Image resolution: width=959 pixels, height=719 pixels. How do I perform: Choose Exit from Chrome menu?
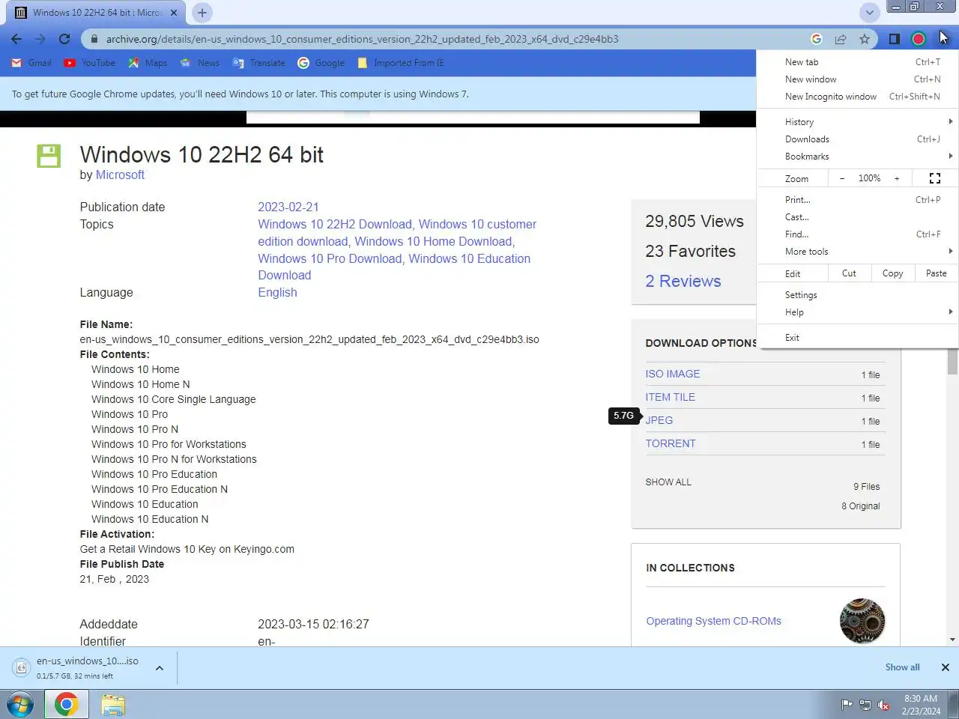coord(858,338)
